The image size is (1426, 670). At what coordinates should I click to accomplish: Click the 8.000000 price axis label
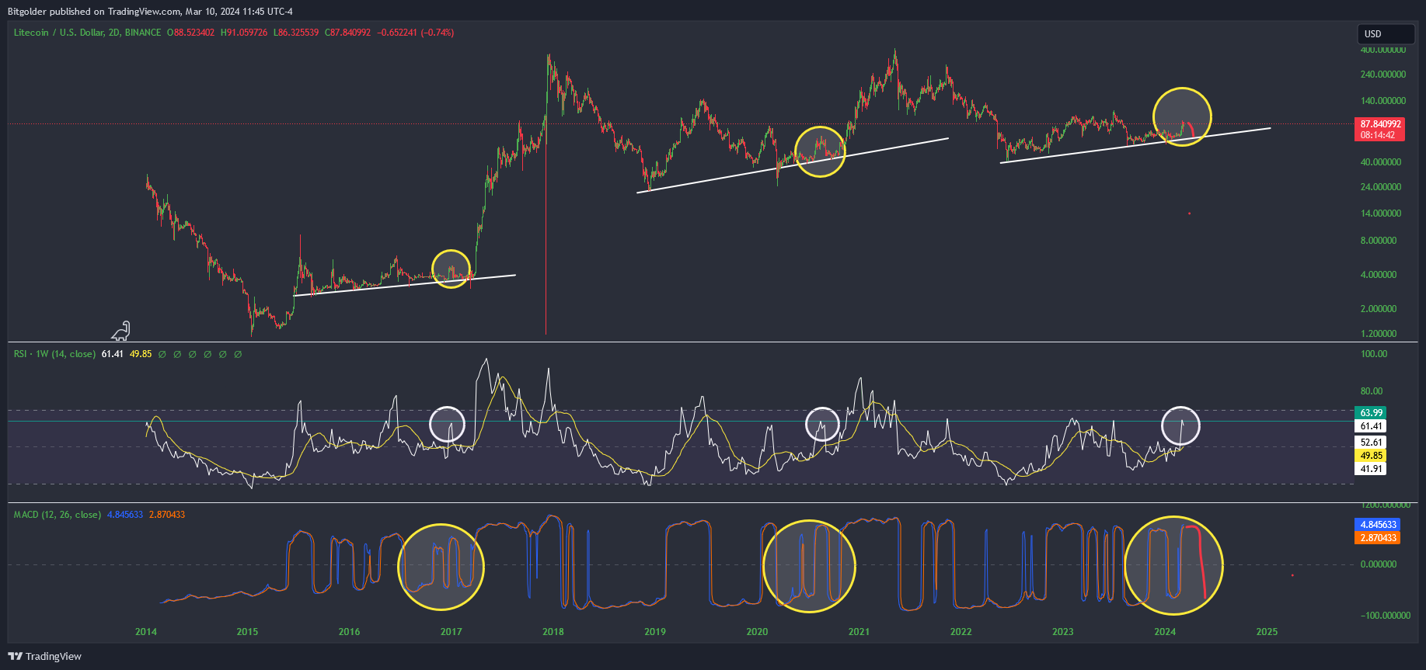1379,241
